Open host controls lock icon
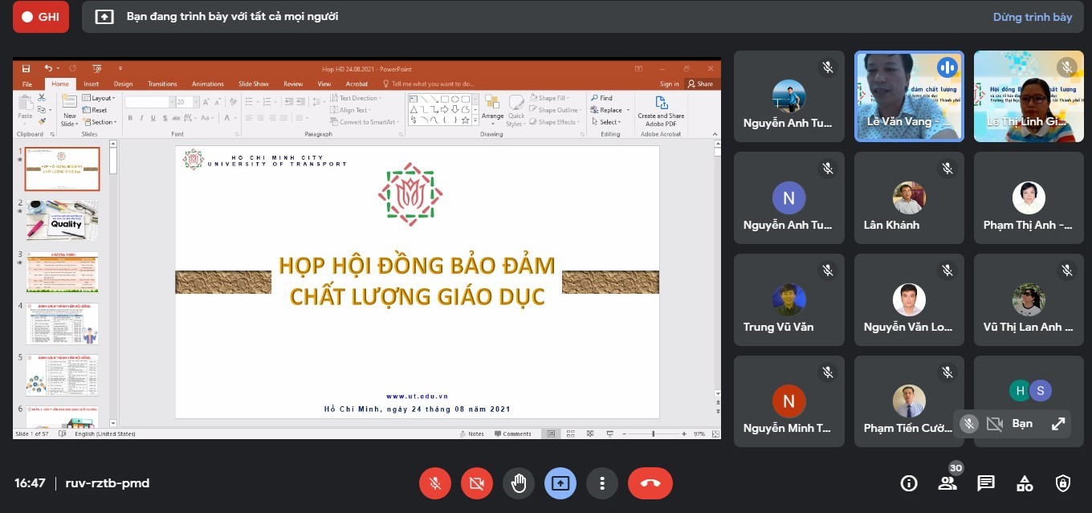Image resolution: width=1092 pixels, height=513 pixels. pos(1063,483)
